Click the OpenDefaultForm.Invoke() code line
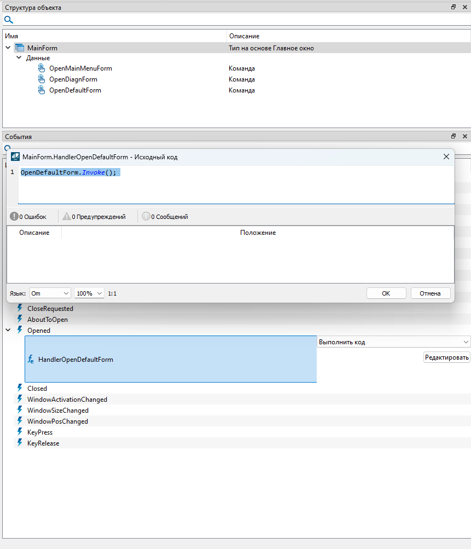Image resolution: width=471 pixels, height=549 pixels. [x=68, y=172]
